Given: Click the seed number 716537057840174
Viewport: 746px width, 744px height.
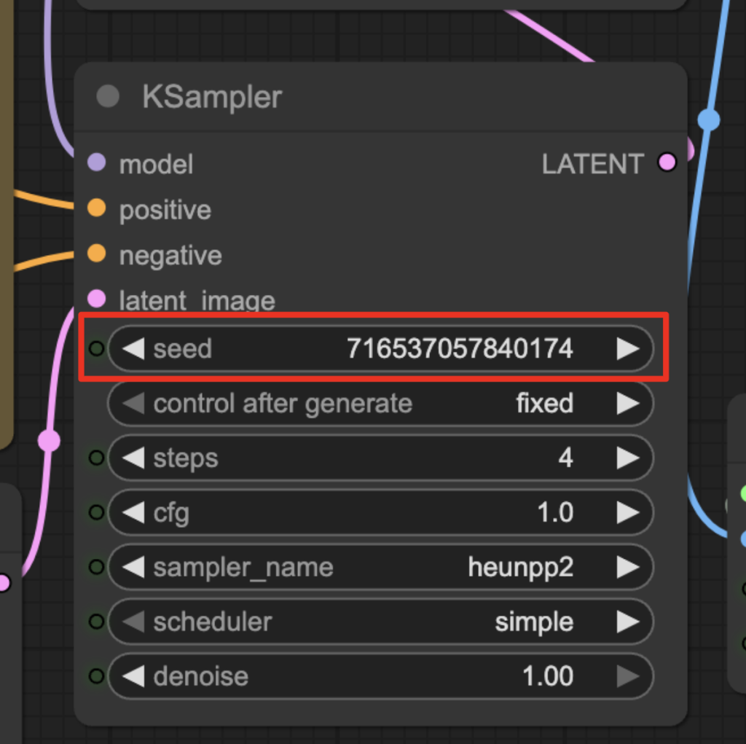Looking at the screenshot, I should pyautogui.click(x=460, y=349).
